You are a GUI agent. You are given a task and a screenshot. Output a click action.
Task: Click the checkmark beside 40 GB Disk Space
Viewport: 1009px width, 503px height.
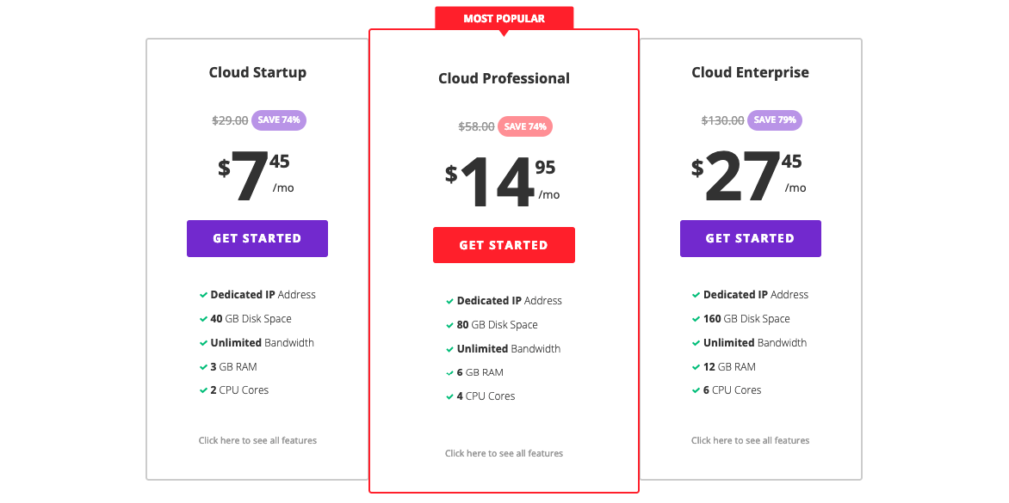pyautogui.click(x=202, y=318)
